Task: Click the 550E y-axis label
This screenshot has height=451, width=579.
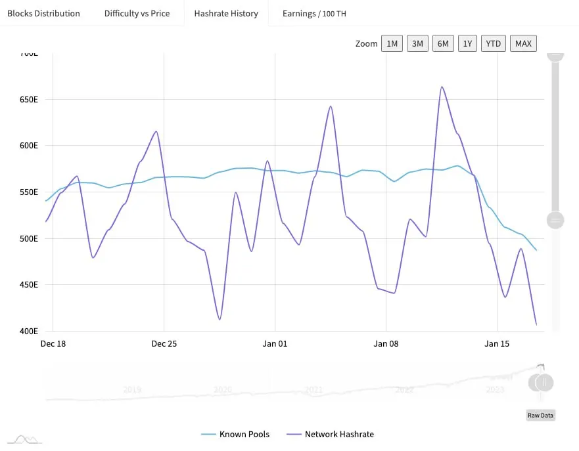Action: tap(29, 192)
